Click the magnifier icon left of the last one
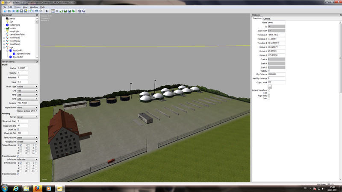The image size is (342, 192). click(80, 11)
